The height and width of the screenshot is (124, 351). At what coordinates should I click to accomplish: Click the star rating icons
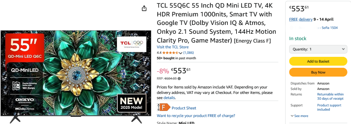170,53
